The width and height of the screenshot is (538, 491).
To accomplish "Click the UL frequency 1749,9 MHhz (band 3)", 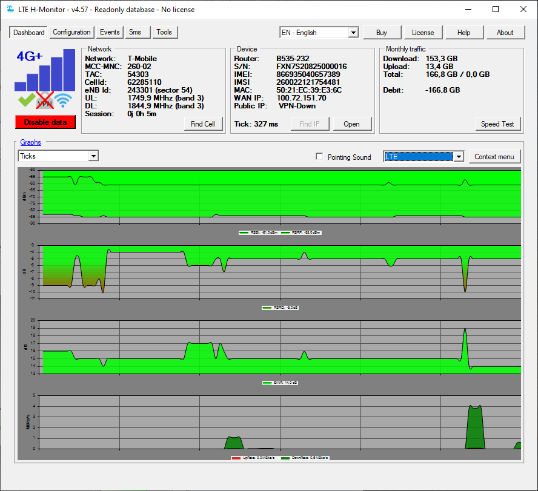I will [x=166, y=98].
